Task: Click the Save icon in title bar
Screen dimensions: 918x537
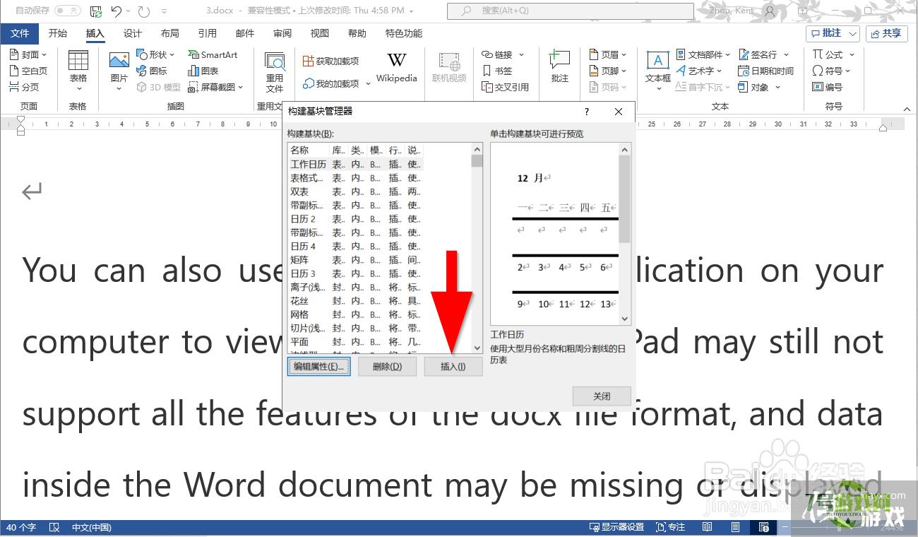Action: [x=95, y=11]
